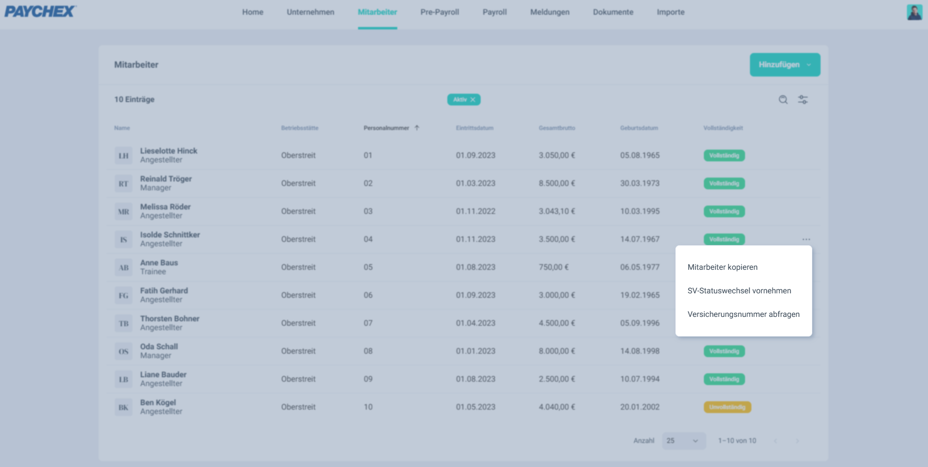The height and width of the screenshot is (467, 928).
Task: Open the Anzahl 25 page size dropdown
Action: pyautogui.click(x=684, y=441)
